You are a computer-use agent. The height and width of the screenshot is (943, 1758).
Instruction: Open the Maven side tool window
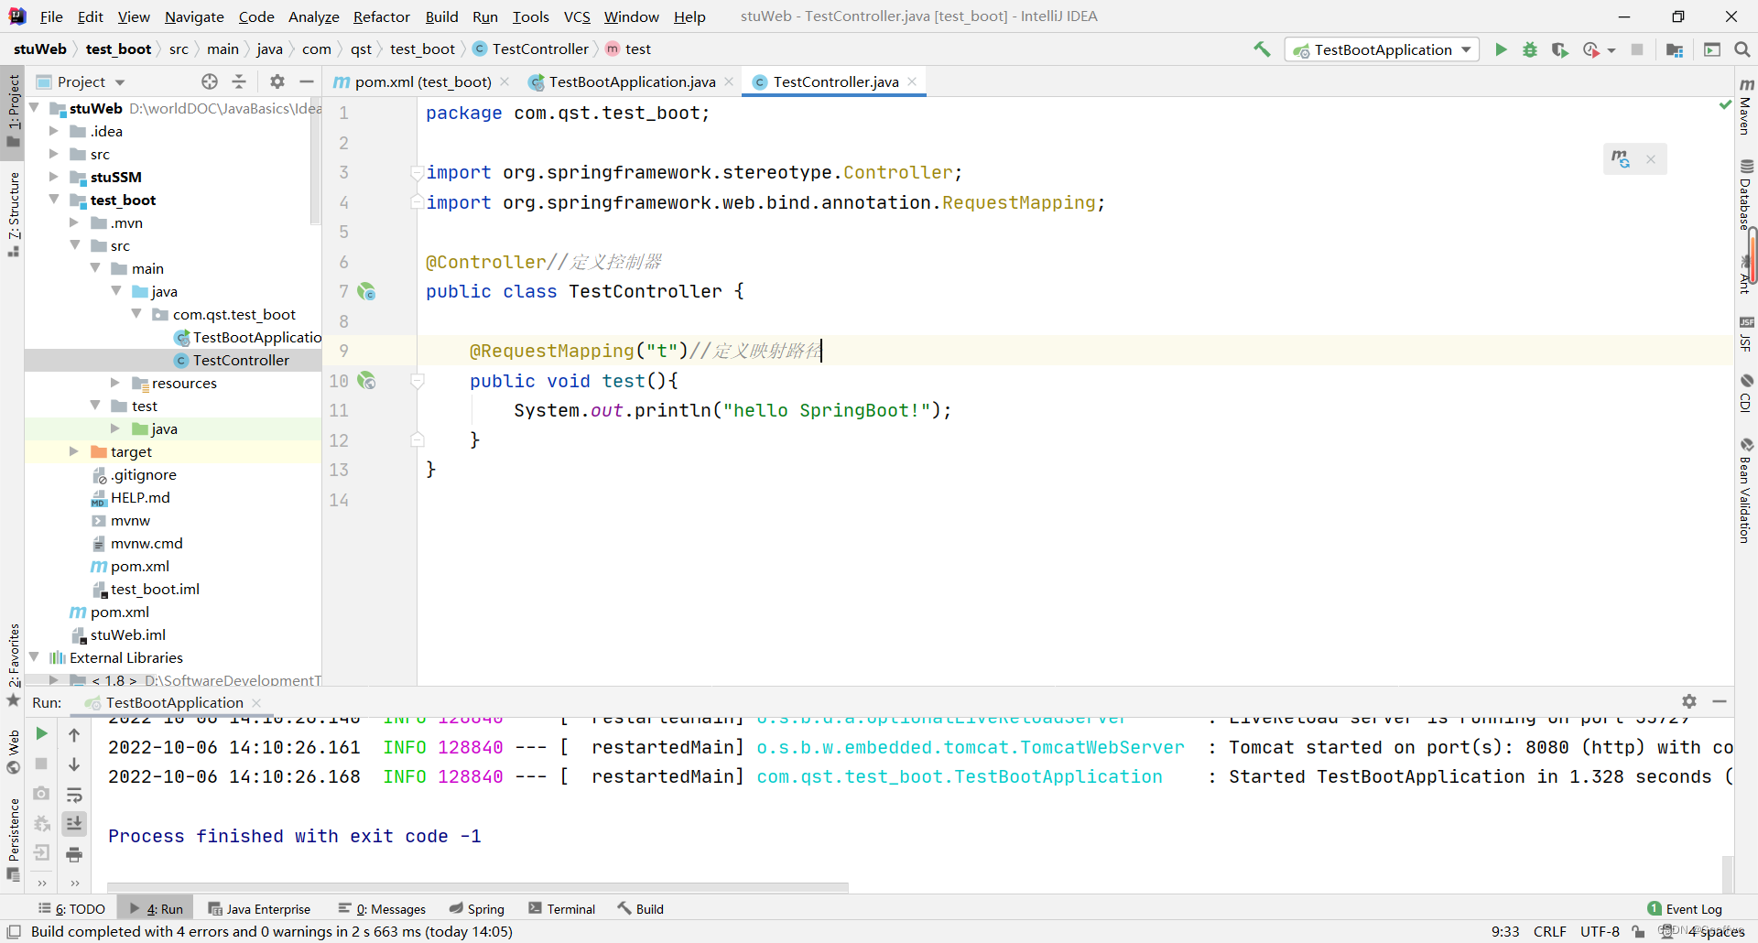pos(1746,106)
